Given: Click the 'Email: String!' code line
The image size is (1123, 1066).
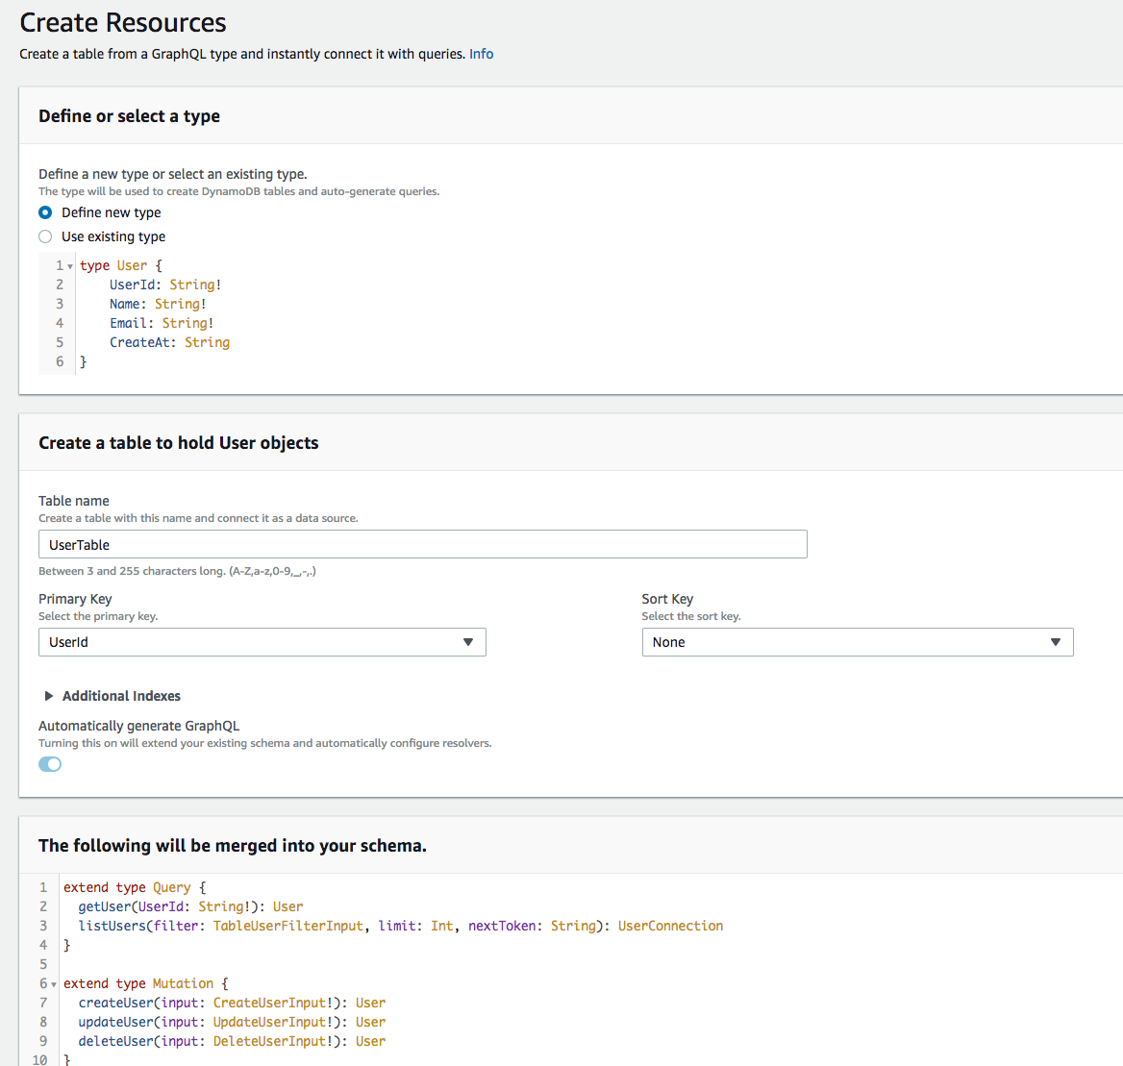Looking at the screenshot, I should 162,324.
